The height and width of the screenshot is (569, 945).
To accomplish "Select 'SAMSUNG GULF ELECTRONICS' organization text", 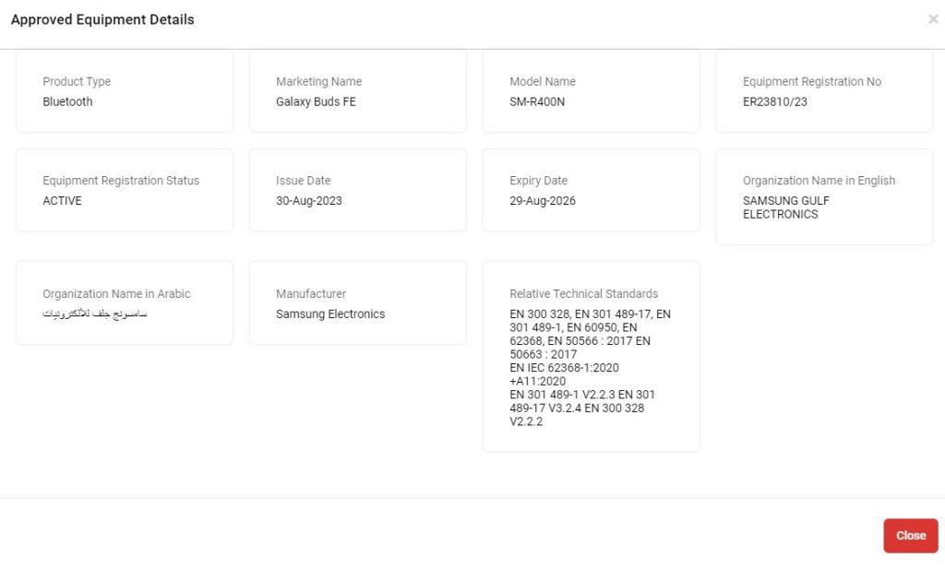I will 786,207.
